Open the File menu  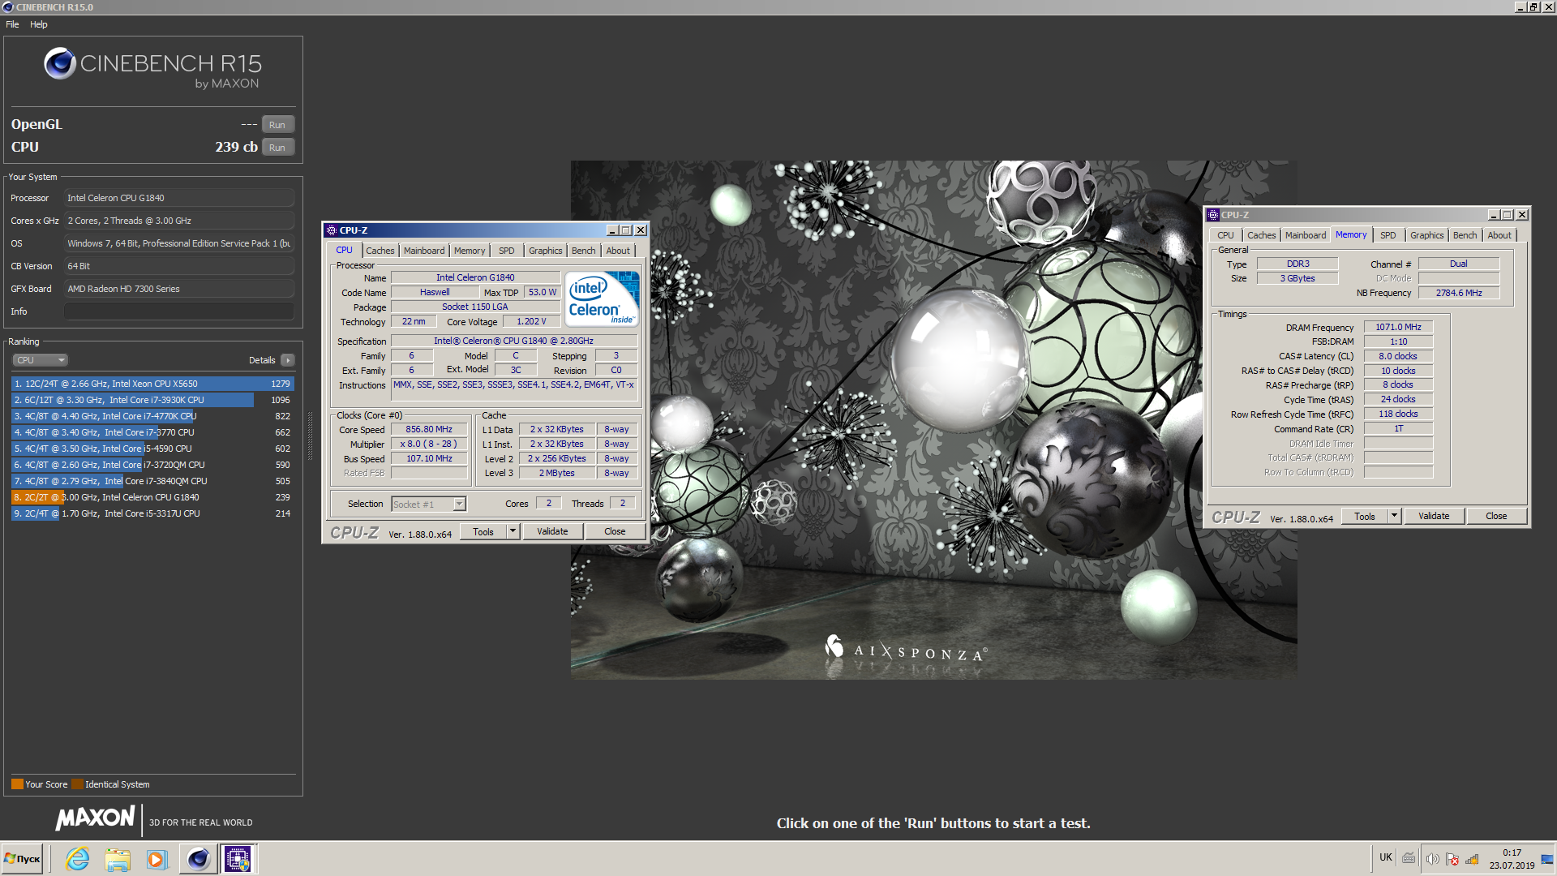12,24
